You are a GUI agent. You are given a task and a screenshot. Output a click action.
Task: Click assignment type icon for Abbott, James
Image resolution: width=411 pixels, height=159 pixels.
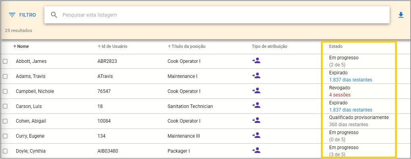(256, 61)
